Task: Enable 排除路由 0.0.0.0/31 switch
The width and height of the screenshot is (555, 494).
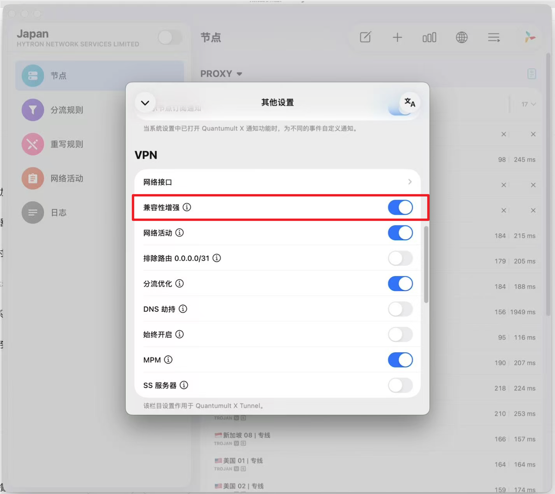Action: coord(400,258)
